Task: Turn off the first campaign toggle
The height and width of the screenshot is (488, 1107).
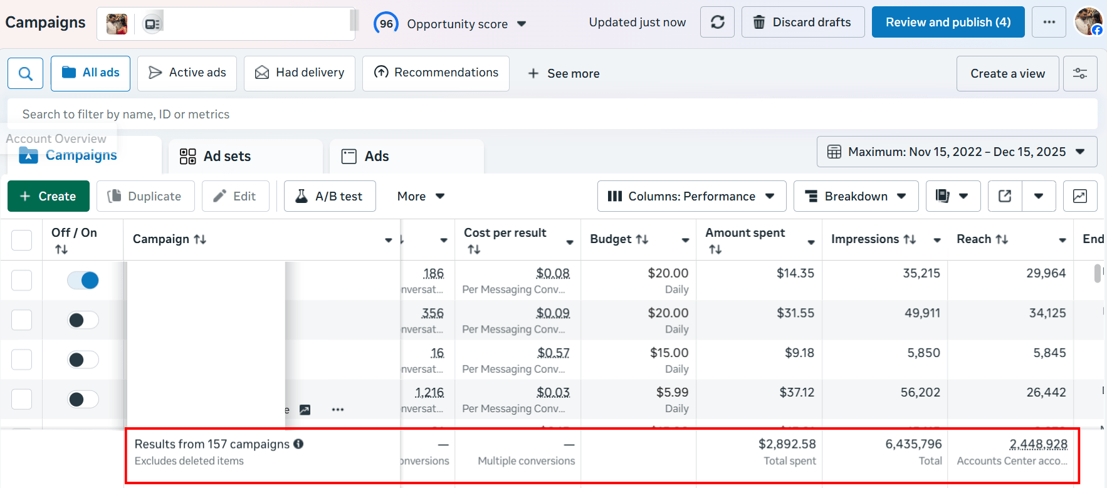Action: (x=83, y=281)
